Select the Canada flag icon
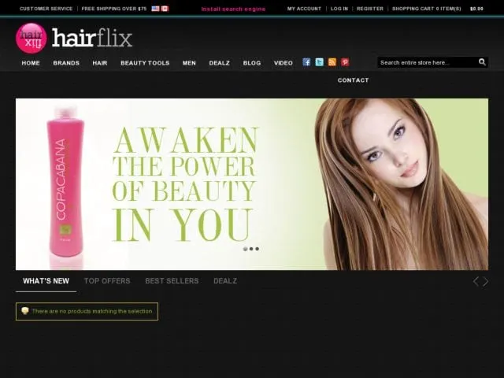Viewport: 504px width, 378px height. [x=165, y=9]
